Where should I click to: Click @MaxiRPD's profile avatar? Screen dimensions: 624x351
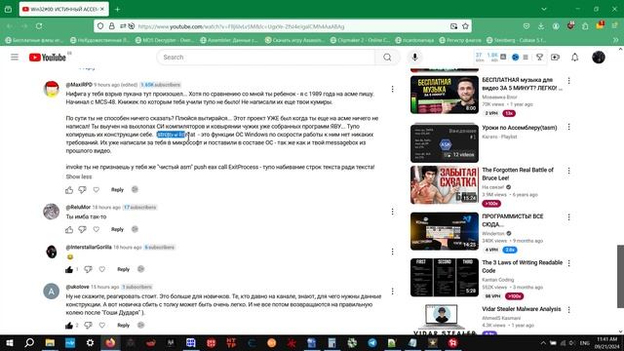[52, 89]
